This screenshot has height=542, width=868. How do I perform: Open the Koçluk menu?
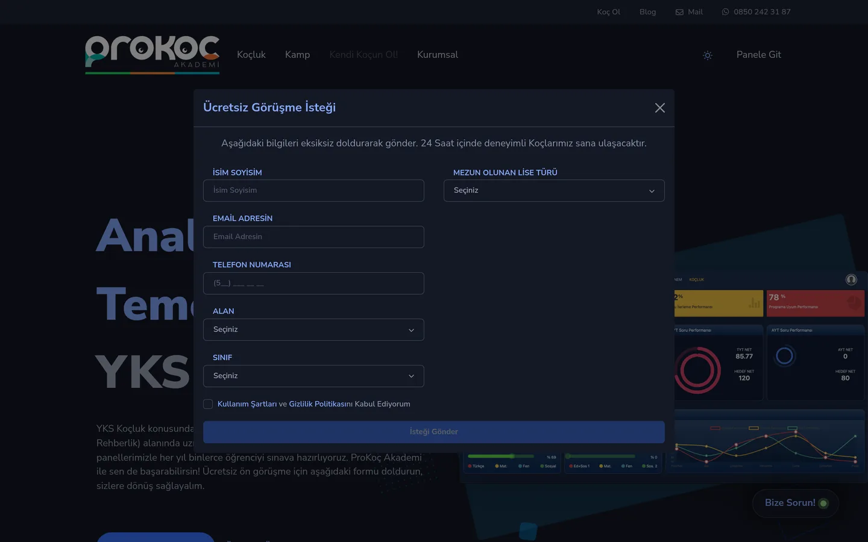point(251,55)
